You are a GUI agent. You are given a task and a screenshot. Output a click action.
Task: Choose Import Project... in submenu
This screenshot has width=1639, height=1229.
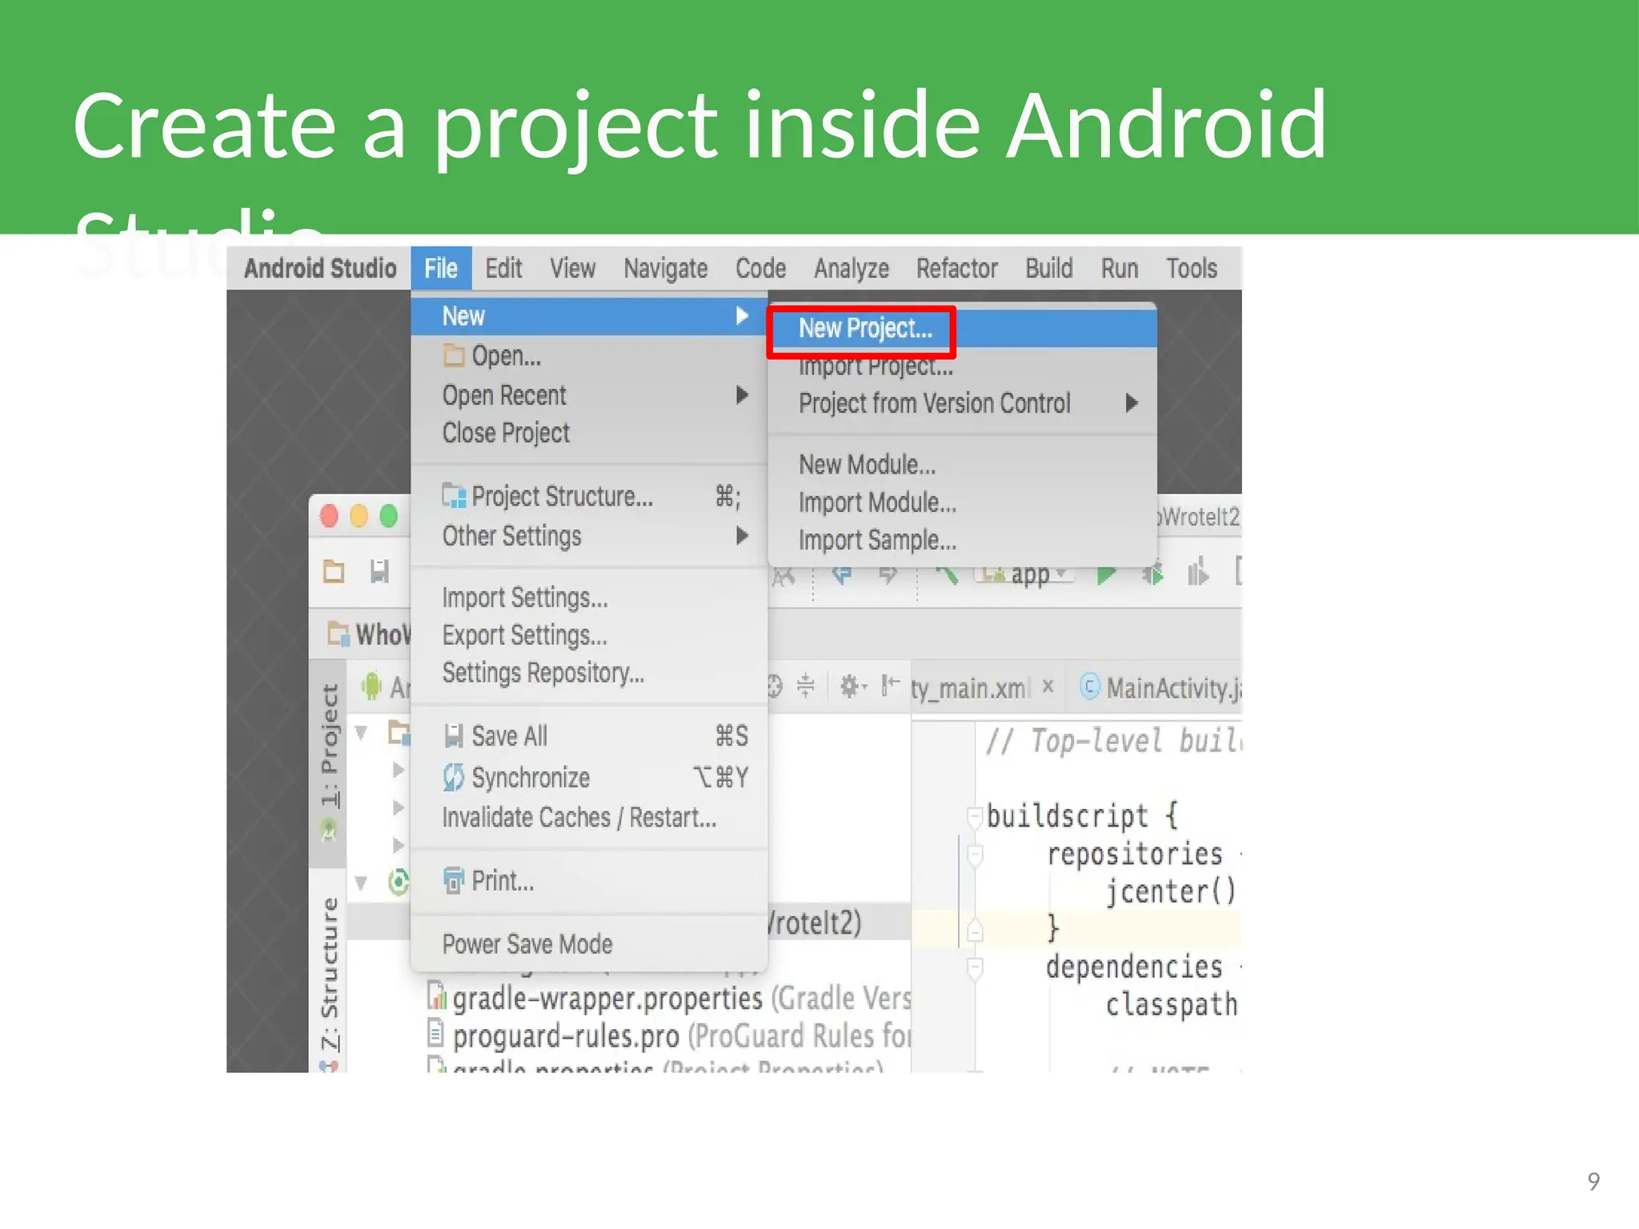tap(963, 366)
